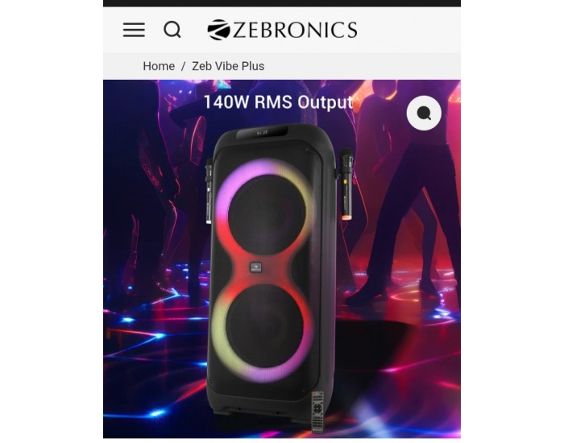Click the ZEBRONICS wordmark text
Viewport: 564px width, 443px height.
pyautogui.click(x=295, y=30)
